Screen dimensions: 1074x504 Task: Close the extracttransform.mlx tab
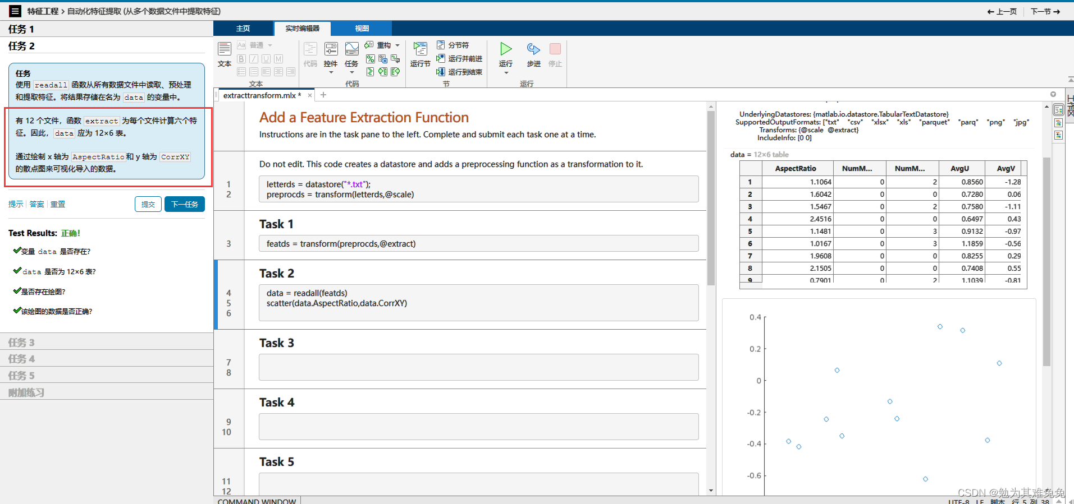310,95
